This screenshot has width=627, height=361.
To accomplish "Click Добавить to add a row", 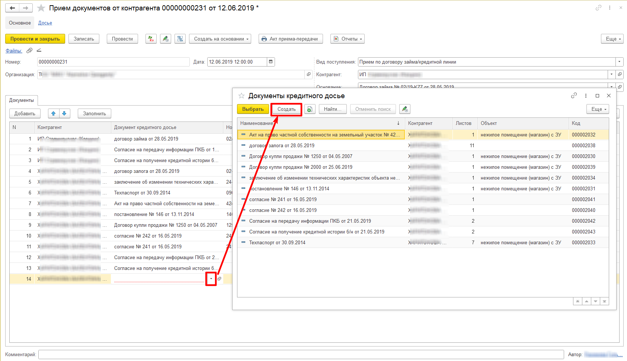I will [25, 113].
